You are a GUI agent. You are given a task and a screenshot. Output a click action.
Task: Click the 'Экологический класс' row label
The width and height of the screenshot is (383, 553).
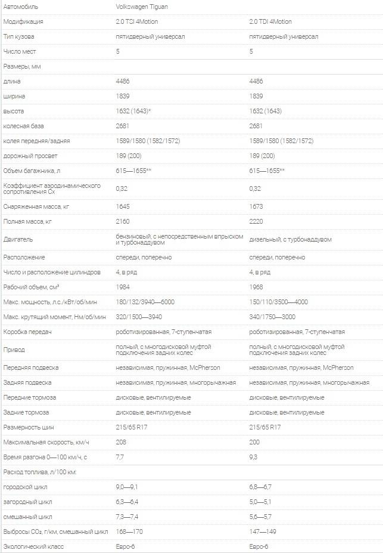(x=33, y=546)
